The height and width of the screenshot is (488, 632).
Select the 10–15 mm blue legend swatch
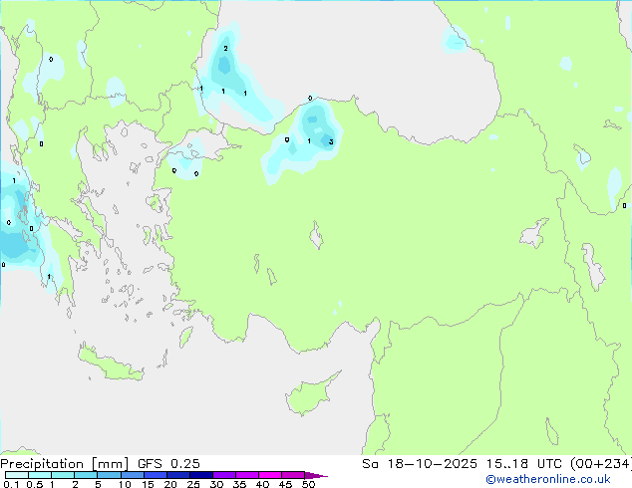pos(132,475)
